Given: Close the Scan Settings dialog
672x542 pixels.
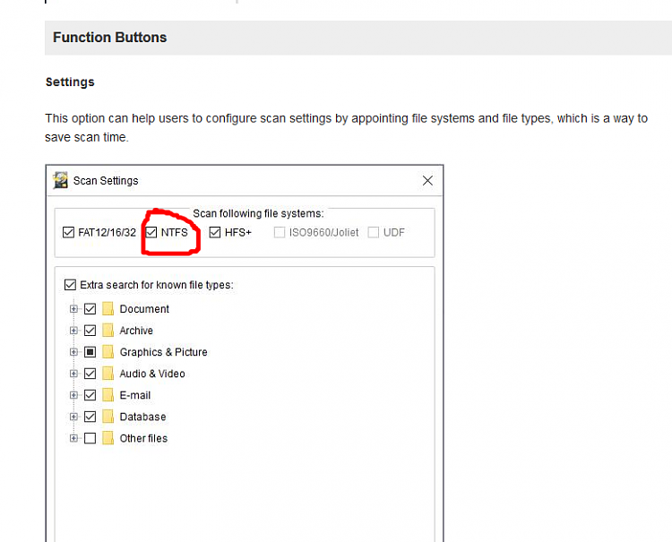Looking at the screenshot, I should [427, 181].
